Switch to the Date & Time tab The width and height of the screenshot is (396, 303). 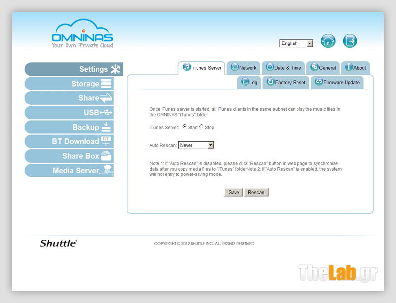click(284, 68)
